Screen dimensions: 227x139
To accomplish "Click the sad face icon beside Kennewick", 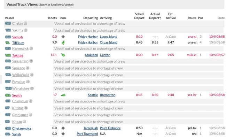I will click(x=31, y=48).
